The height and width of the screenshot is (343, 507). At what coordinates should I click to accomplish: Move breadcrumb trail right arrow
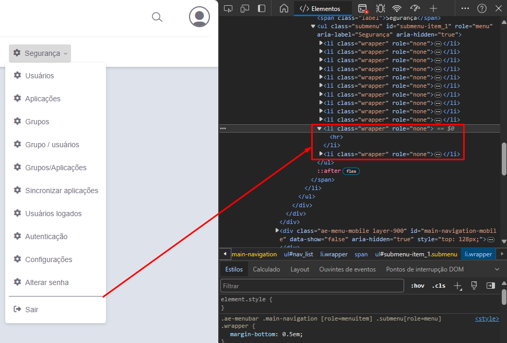(502, 254)
